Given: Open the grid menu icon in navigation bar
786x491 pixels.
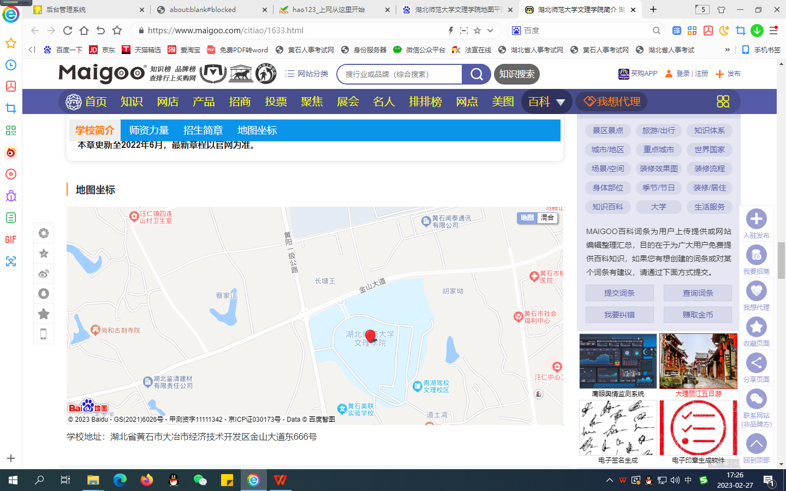Looking at the screenshot, I should click(x=723, y=101).
